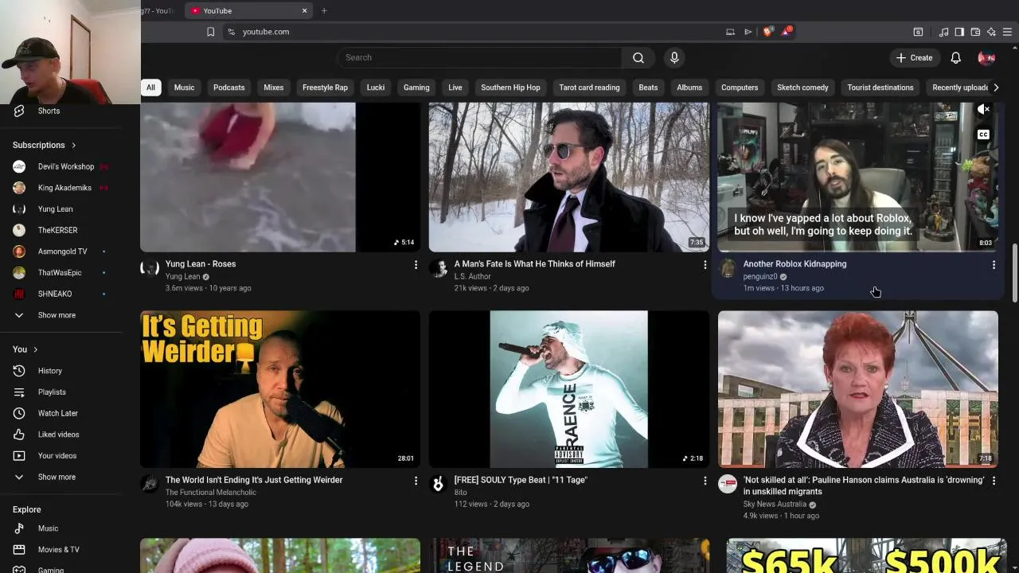Expand the You section arrow
Image resolution: width=1019 pixels, height=573 pixels.
click(35, 349)
